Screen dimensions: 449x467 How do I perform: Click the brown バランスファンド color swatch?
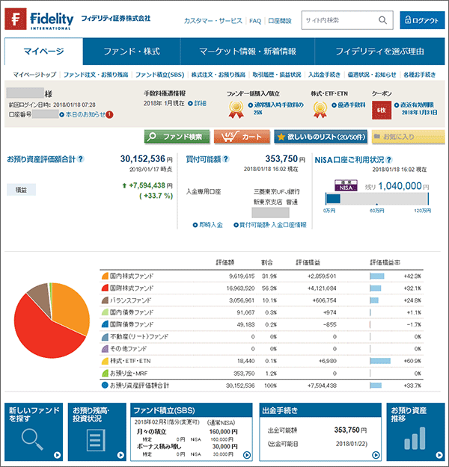105,300
